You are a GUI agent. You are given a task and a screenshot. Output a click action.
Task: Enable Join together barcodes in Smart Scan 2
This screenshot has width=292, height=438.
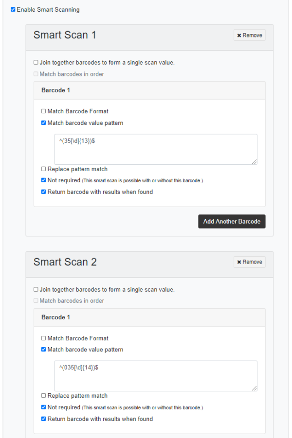[x=36, y=290]
